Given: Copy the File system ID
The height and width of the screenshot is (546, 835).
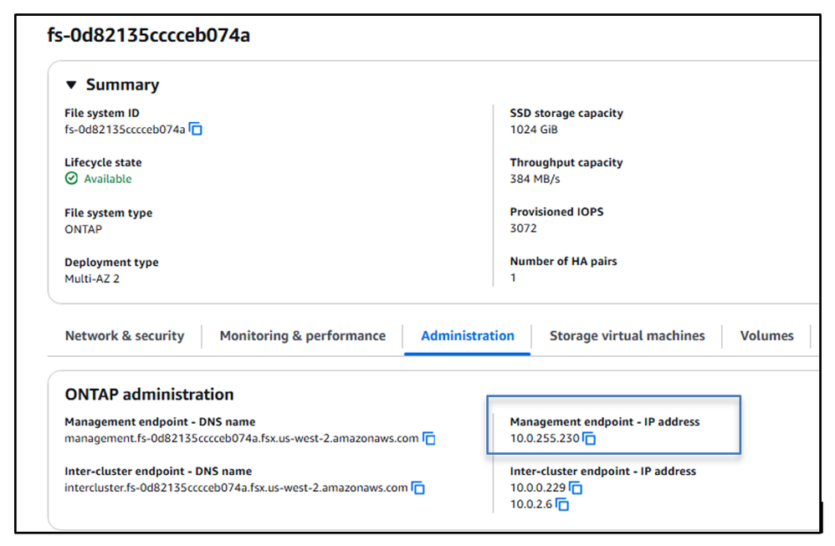Looking at the screenshot, I should 196,129.
